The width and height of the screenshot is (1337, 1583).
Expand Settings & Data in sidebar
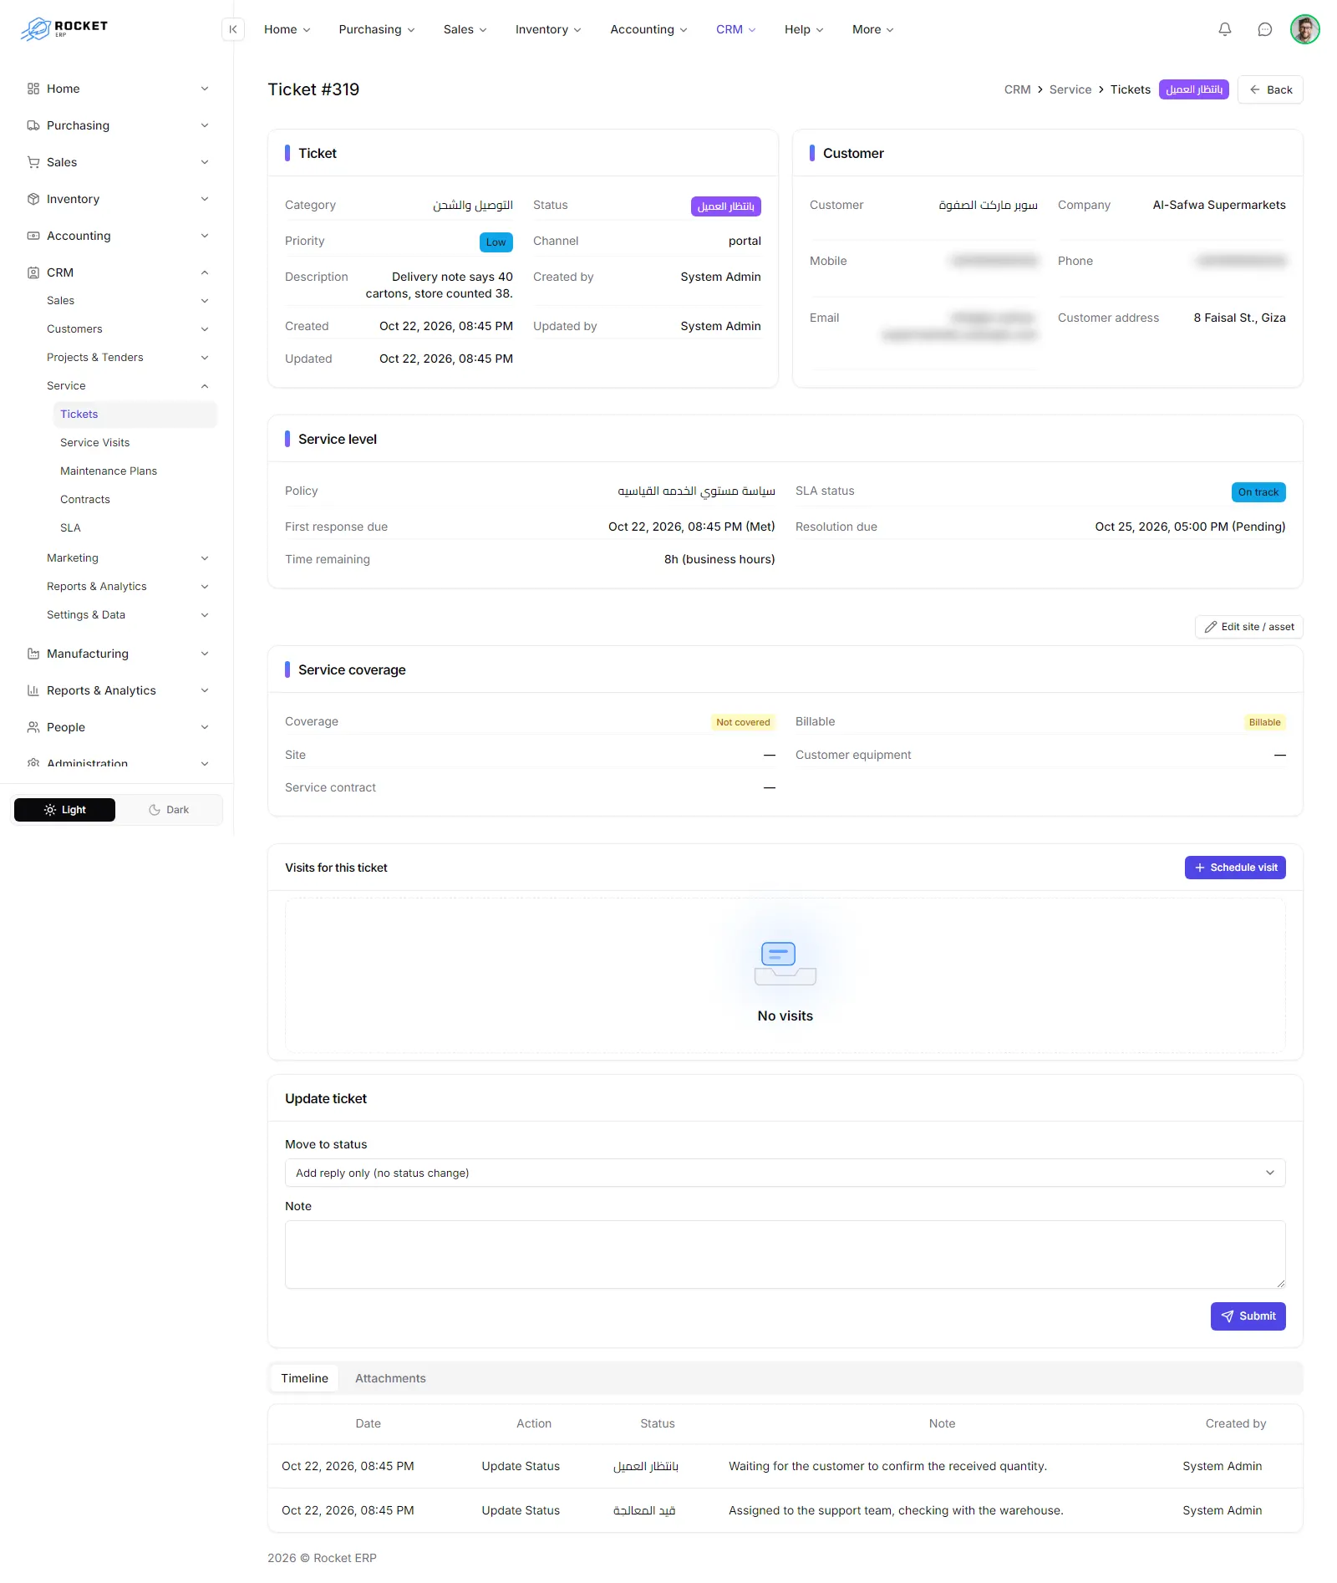127,615
